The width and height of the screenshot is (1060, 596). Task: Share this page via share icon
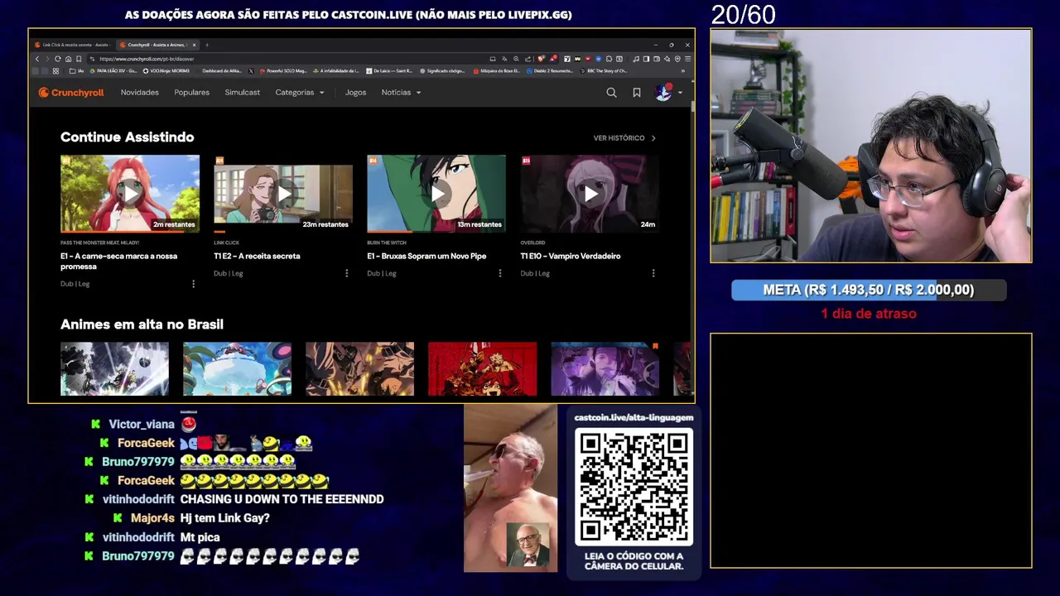pyautogui.click(x=528, y=59)
